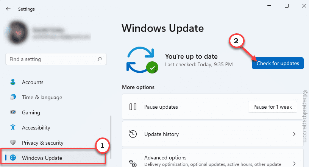
Task: Expand Advanced options with its chevron
Action: coord(294,160)
